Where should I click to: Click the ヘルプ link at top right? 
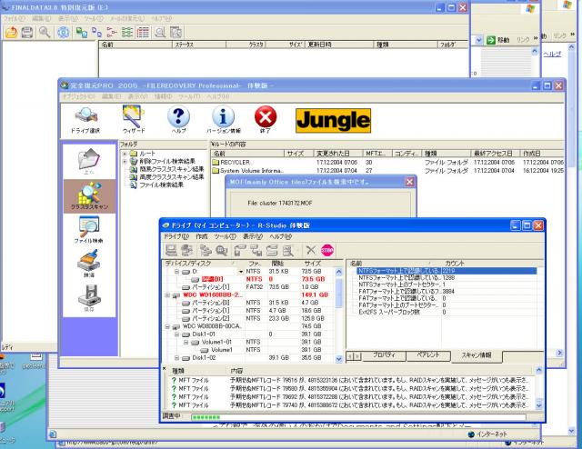[x=552, y=55]
